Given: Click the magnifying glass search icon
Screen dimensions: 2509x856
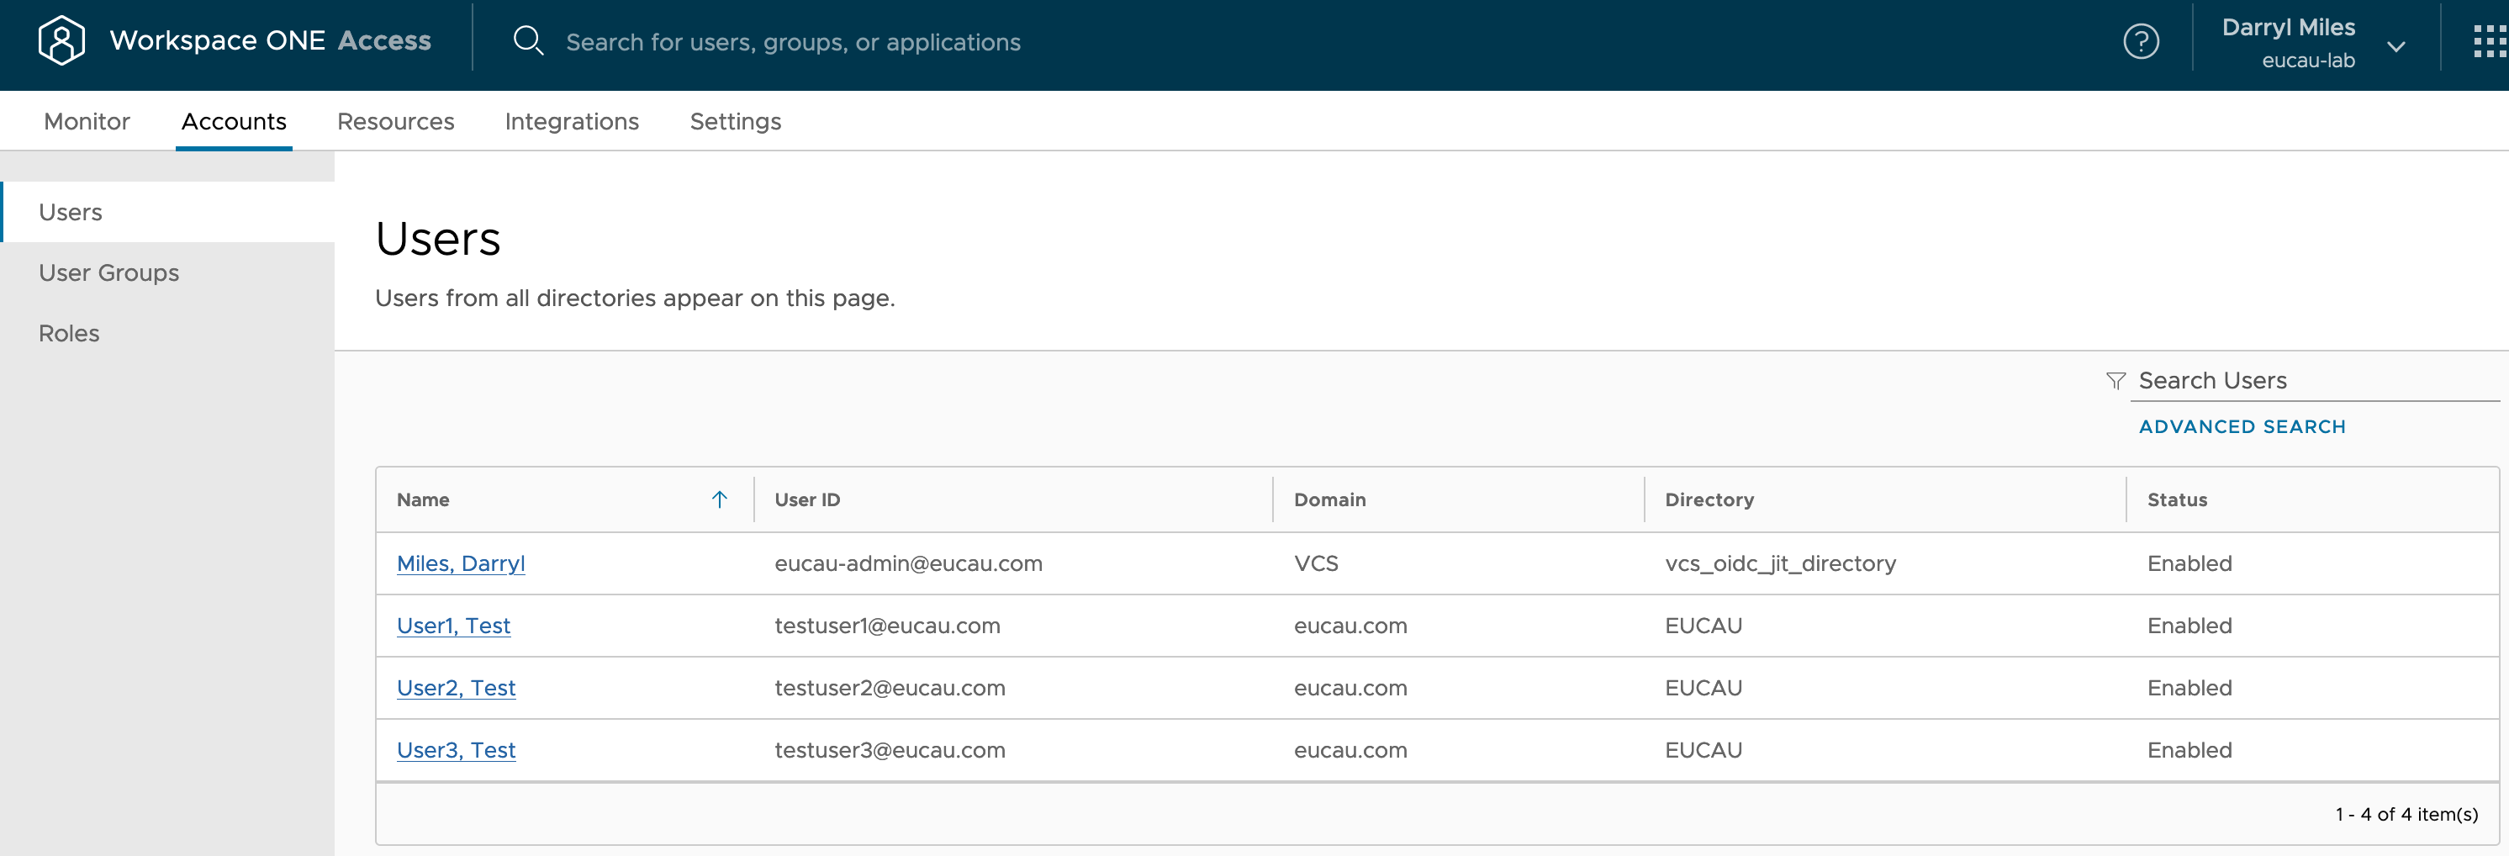Looking at the screenshot, I should 528,41.
